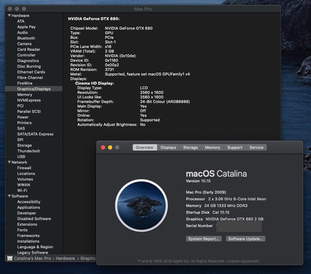Select Volumes under Network

(25, 179)
